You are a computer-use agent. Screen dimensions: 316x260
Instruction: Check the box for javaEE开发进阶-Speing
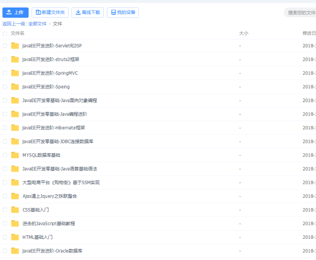5,87
